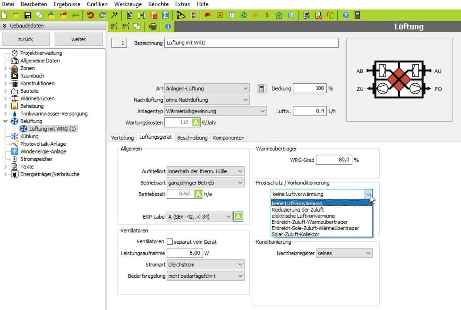Switch to the Beschreibung tab
This screenshot has width=461, height=310.
[x=192, y=138]
